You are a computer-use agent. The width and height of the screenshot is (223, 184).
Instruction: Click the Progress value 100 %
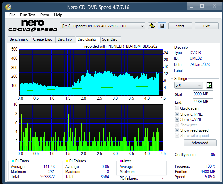click(211, 166)
